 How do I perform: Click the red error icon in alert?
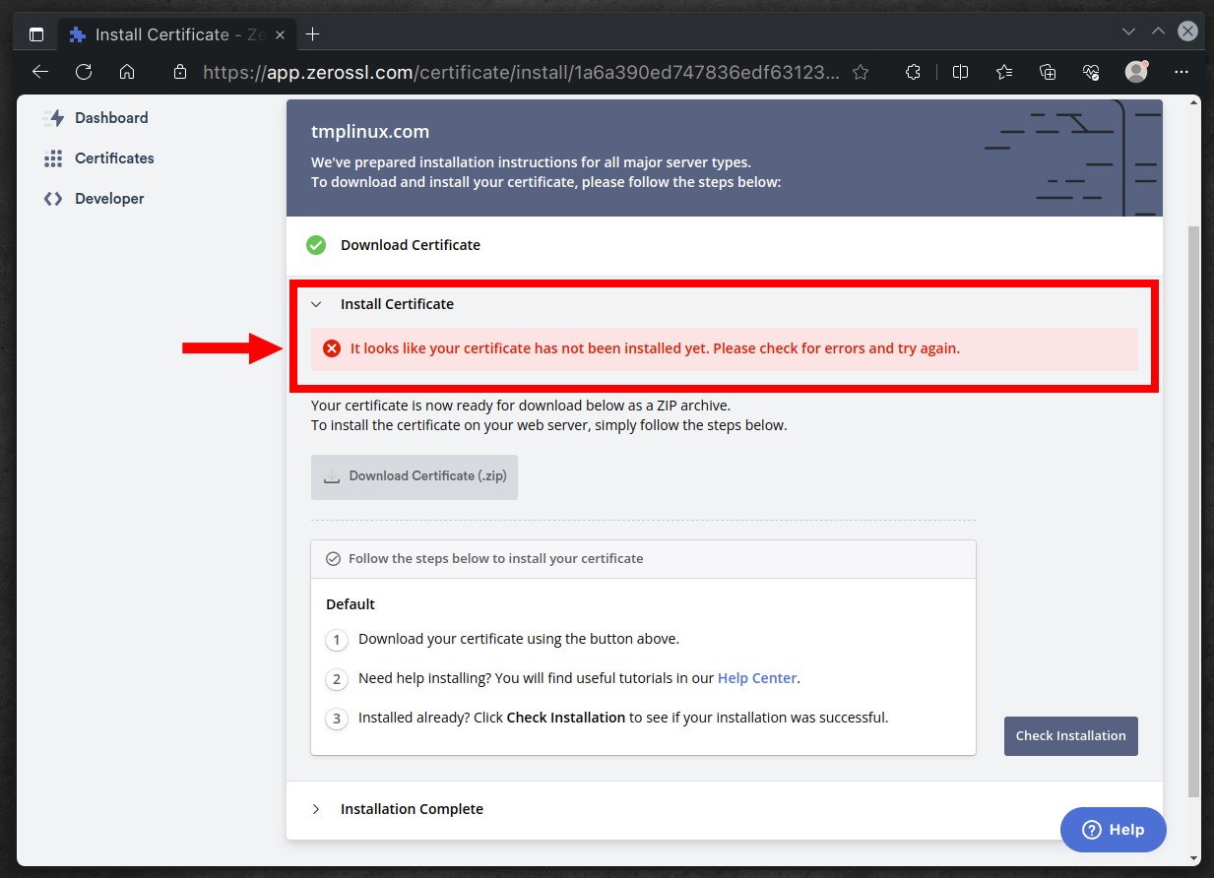pyautogui.click(x=332, y=348)
